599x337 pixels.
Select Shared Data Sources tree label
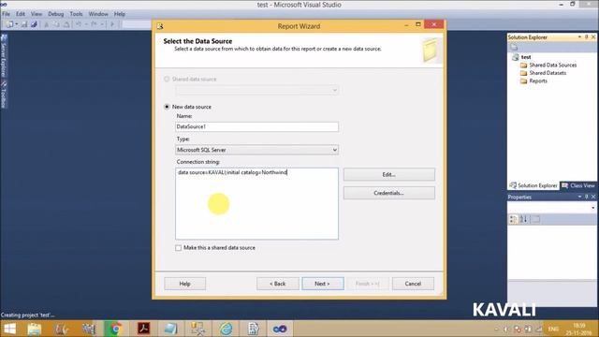click(553, 66)
